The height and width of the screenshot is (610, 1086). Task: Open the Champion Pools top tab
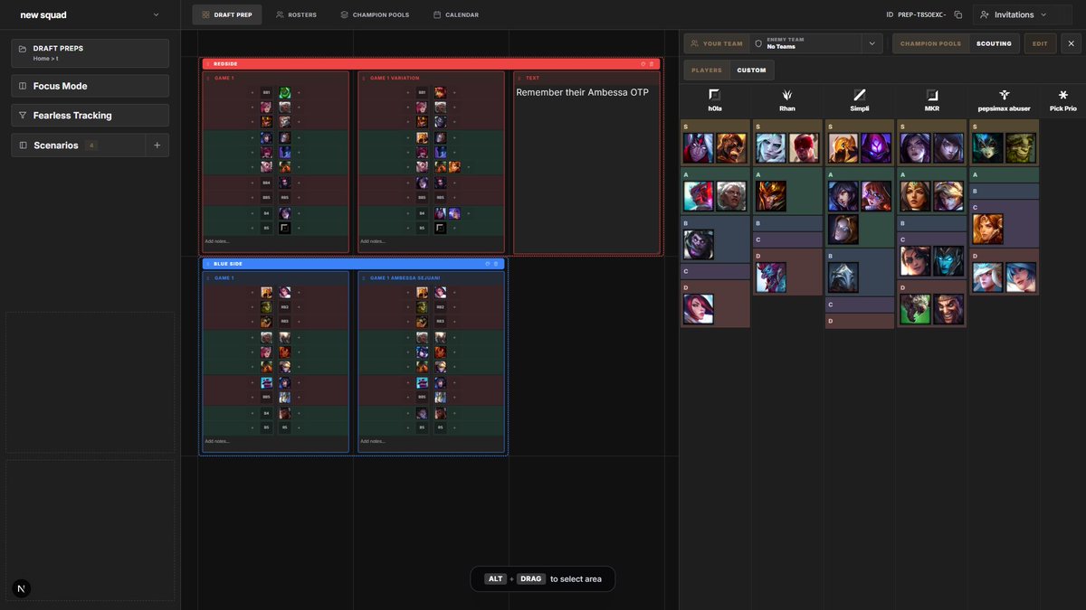click(x=375, y=14)
